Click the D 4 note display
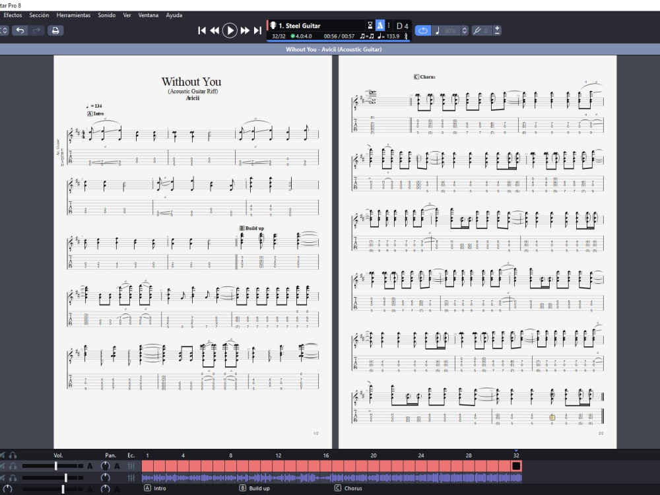This screenshot has width=660, height=495. [x=403, y=26]
